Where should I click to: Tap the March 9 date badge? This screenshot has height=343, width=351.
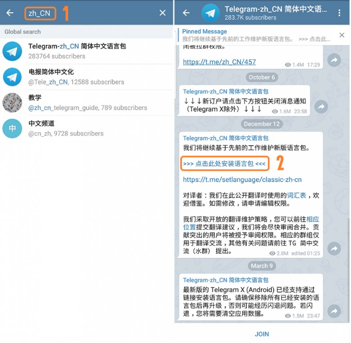pyautogui.click(x=262, y=266)
